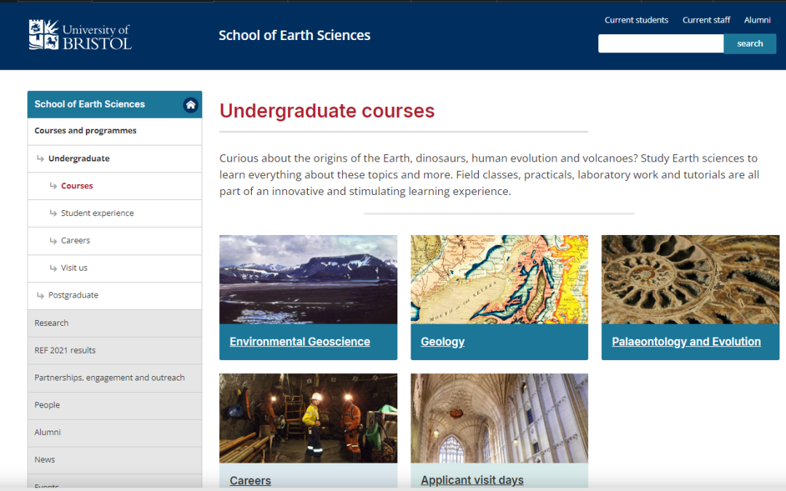Open the Applicant visit days link

(472, 480)
